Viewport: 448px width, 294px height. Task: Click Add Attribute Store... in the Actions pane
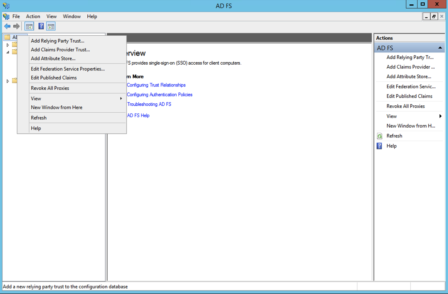coord(409,77)
